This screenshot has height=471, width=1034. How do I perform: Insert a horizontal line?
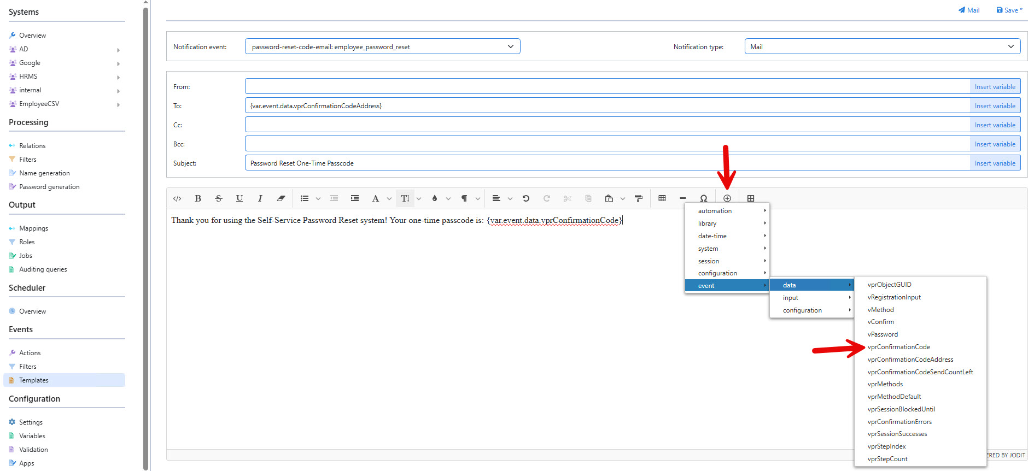pos(683,198)
